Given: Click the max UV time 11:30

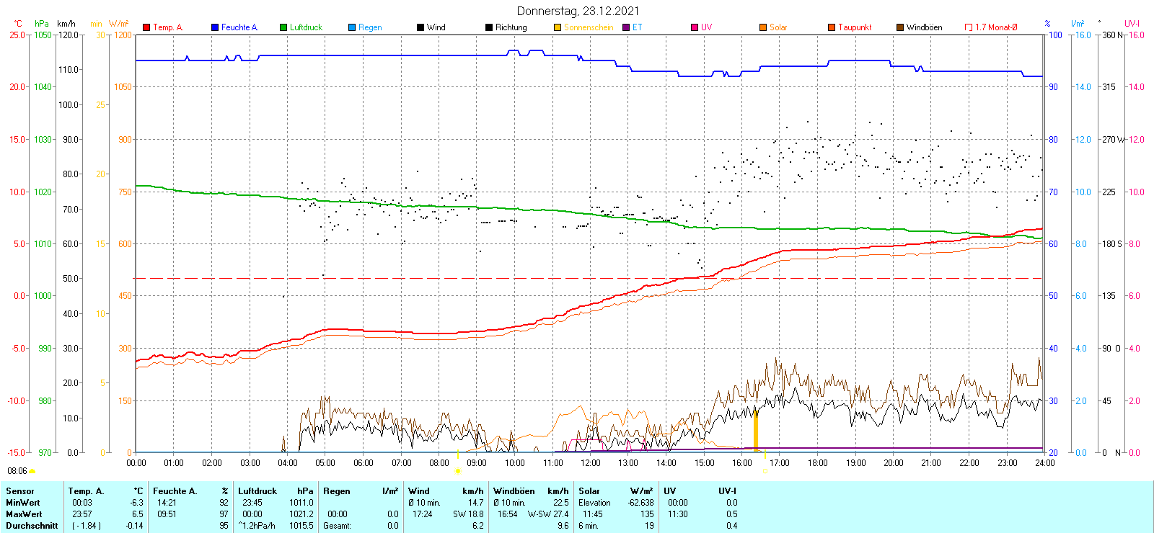Looking at the screenshot, I should pyautogui.click(x=677, y=514).
